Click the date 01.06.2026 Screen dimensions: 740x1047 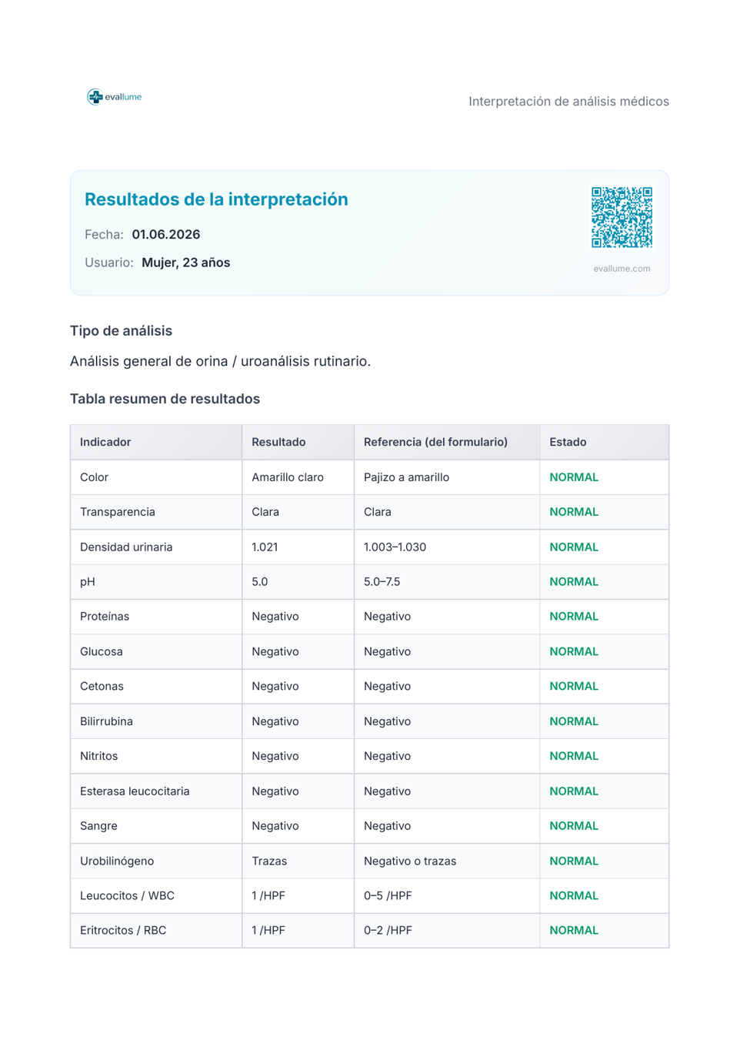[x=166, y=235]
